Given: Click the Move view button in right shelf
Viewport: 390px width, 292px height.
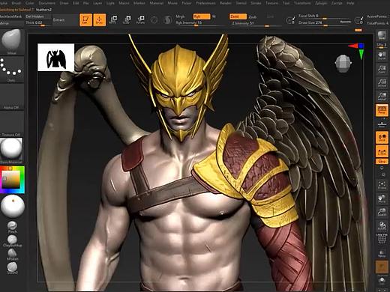Looking at the screenshot, I should (x=382, y=199).
